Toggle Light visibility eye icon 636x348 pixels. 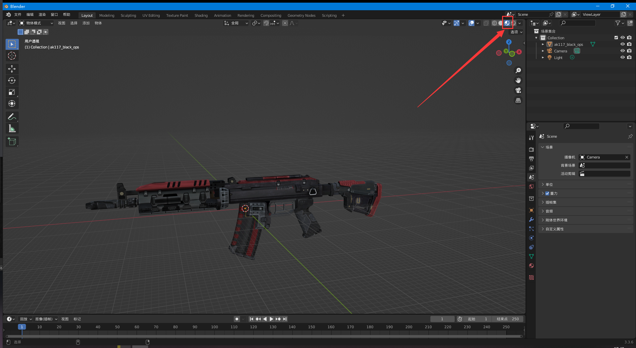point(622,57)
